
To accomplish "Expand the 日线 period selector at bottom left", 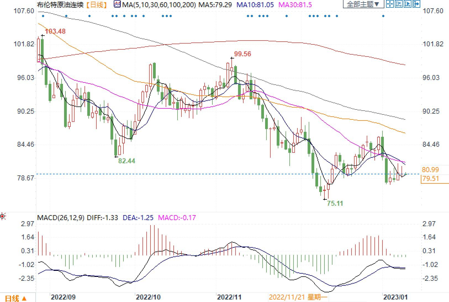I will [16, 298].
